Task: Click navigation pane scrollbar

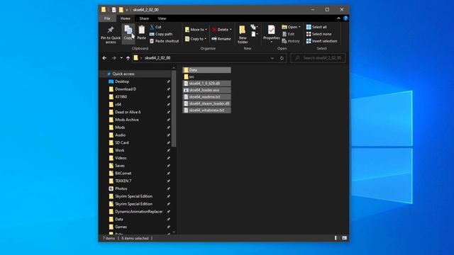Action: click(174, 108)
